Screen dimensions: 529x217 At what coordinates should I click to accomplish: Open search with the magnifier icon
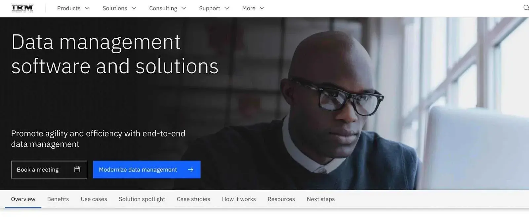coord(525,8)
